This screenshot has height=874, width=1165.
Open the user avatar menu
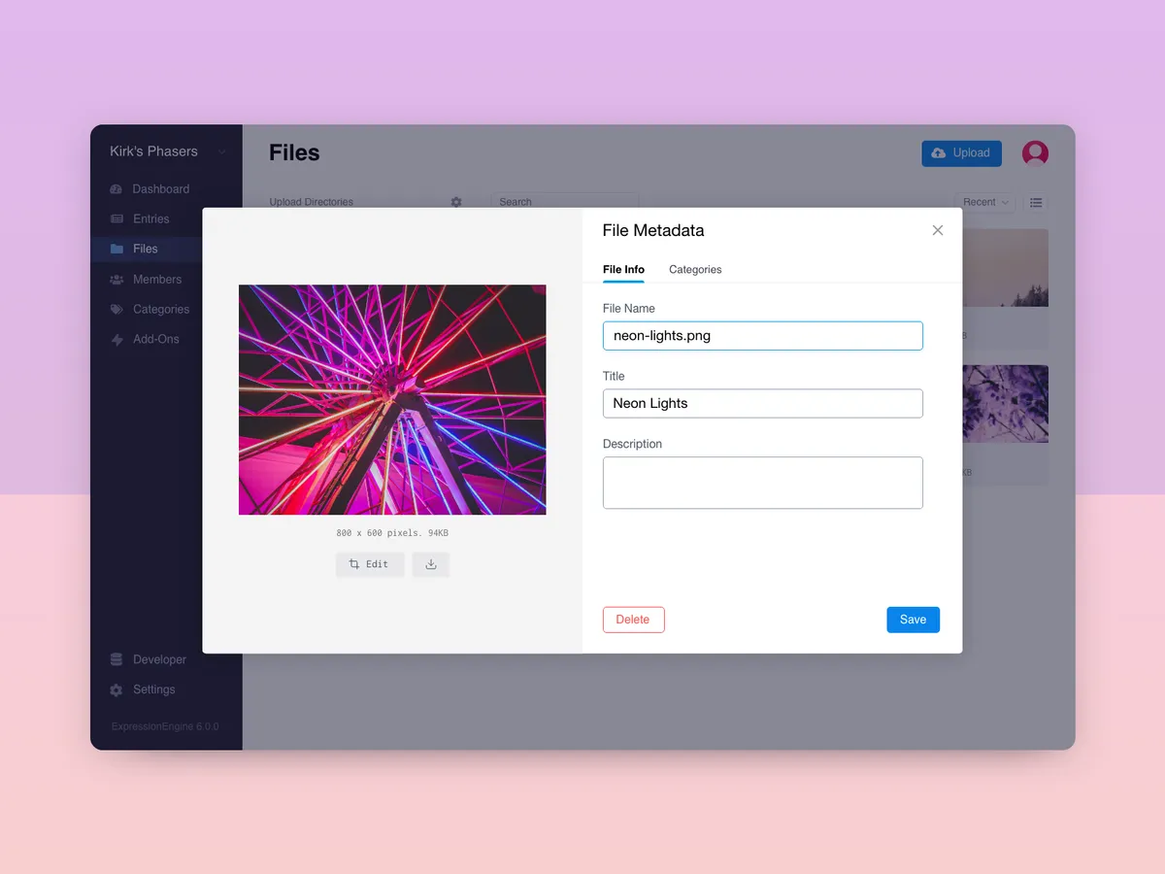(x=1034, y=152)
